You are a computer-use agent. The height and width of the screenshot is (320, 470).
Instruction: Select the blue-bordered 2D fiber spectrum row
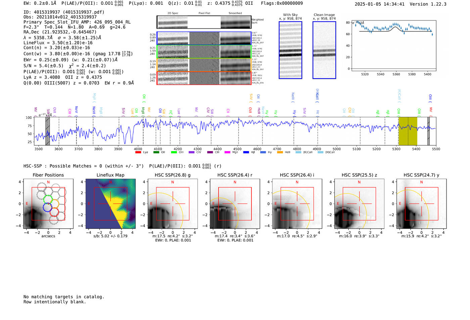204,38
